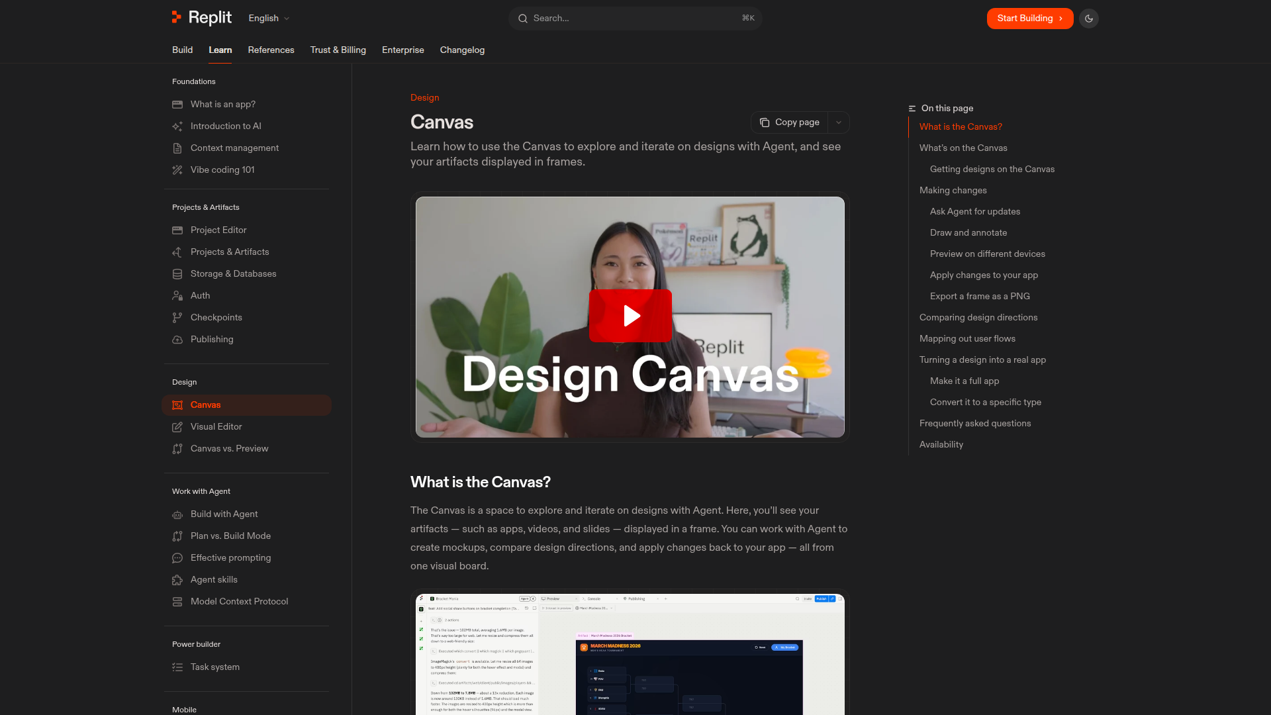This screenshot has height=715, width=1271.
Task: Click the Visual Editor pencil icon
Action: (x=177, y=427)
